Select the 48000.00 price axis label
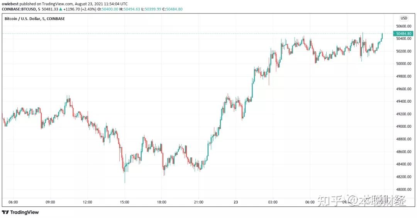Screen dimensions: 417x218 pyautogui.click(x=403, y=189)
